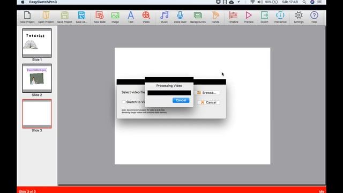Click the cloud icon in the menu bar
The image size is (343, 193).
click(x=231, y=2)
